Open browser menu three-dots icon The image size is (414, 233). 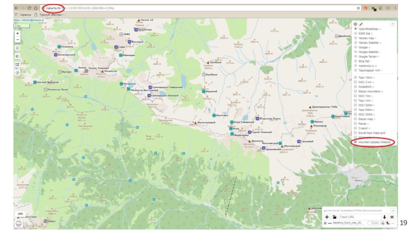pos(395,8)
